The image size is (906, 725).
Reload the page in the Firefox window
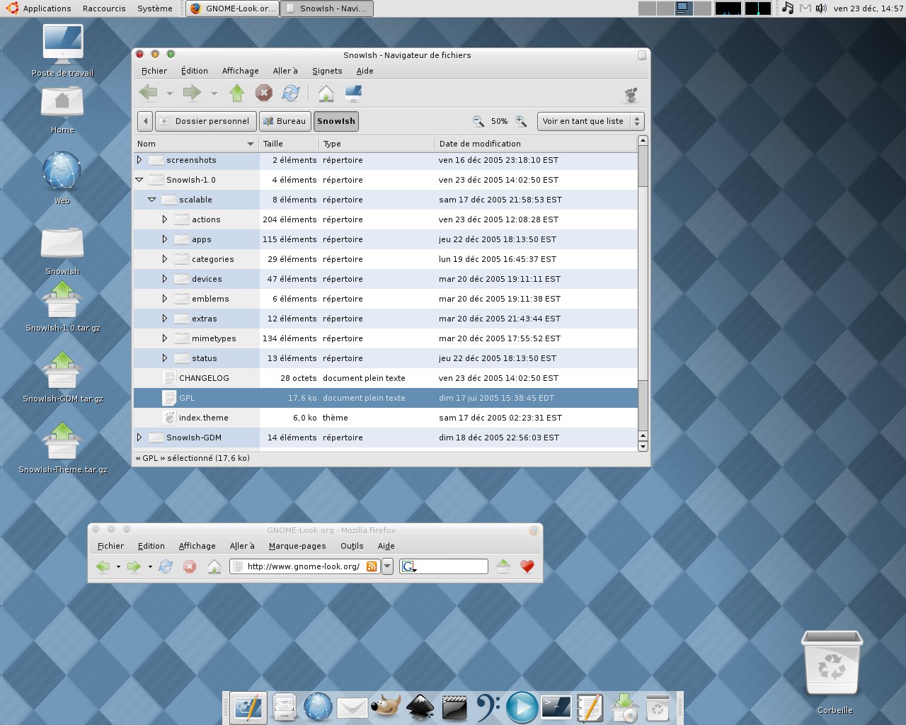[166, 566]
